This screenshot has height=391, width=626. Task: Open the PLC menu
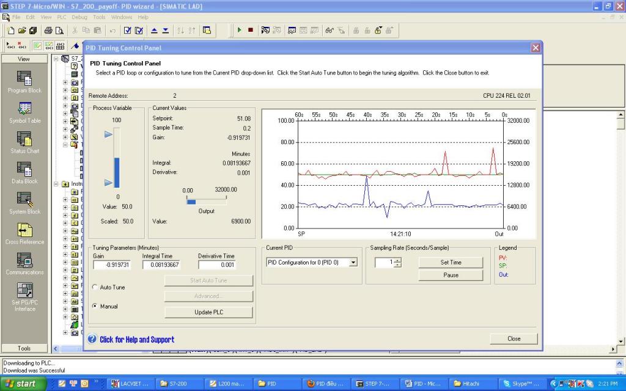point(61,17)
